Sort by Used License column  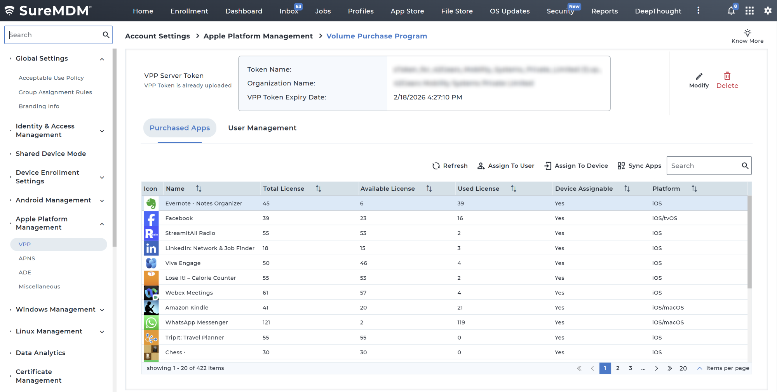tap(513, 188)
